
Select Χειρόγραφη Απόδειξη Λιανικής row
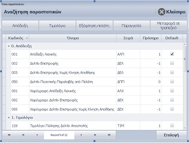[97, 91]
